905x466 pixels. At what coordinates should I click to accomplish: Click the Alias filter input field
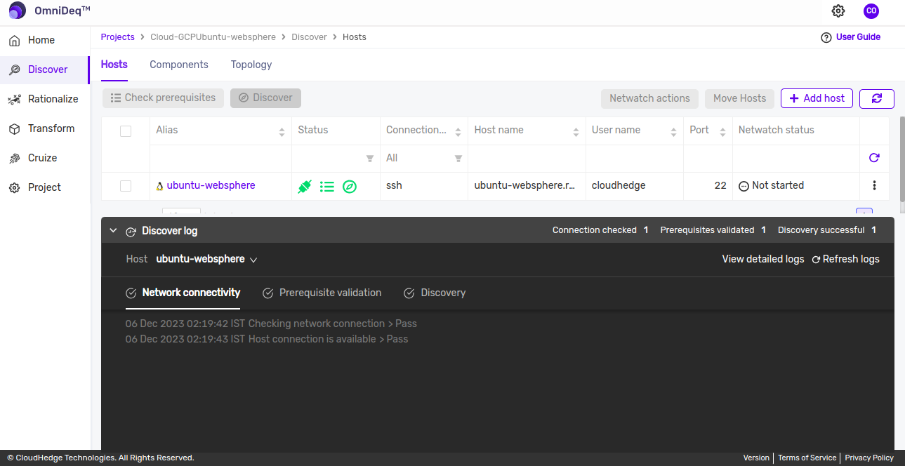click(x=220, y=159)
